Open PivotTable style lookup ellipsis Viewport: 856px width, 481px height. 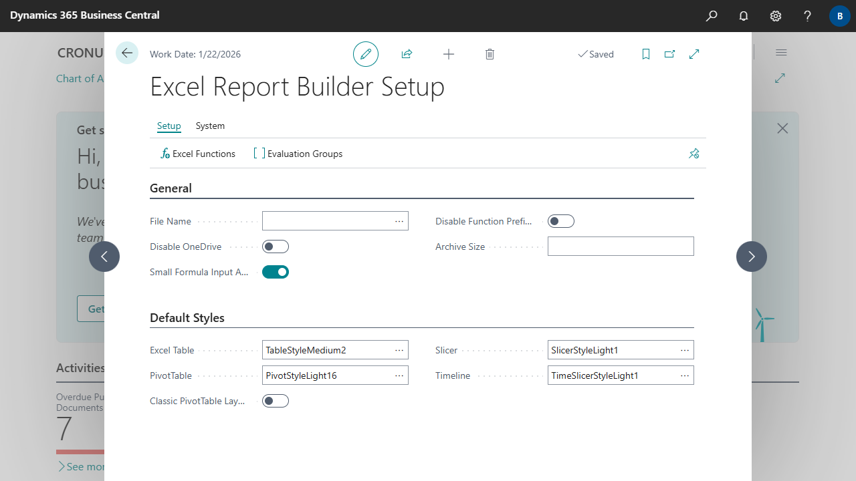pos(399,375)
